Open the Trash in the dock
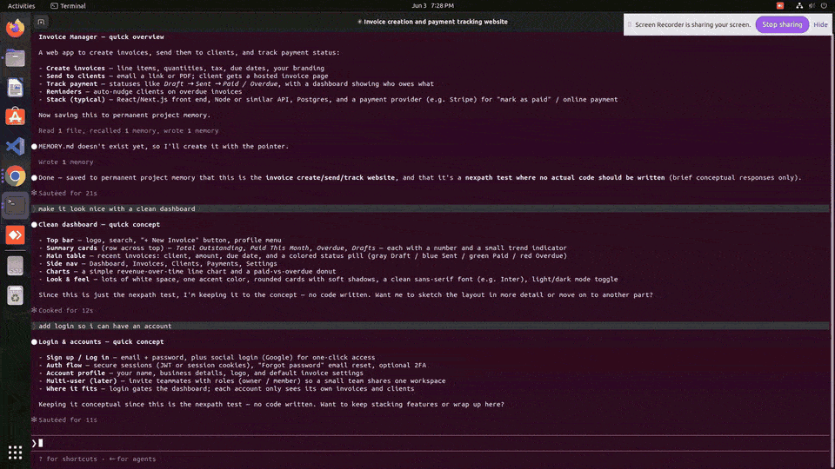835x469 pixels. coord(15,295)
